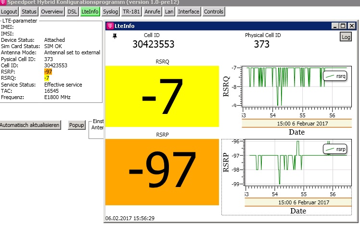Click the RSRQ line chart plot area

click(297, 87)
